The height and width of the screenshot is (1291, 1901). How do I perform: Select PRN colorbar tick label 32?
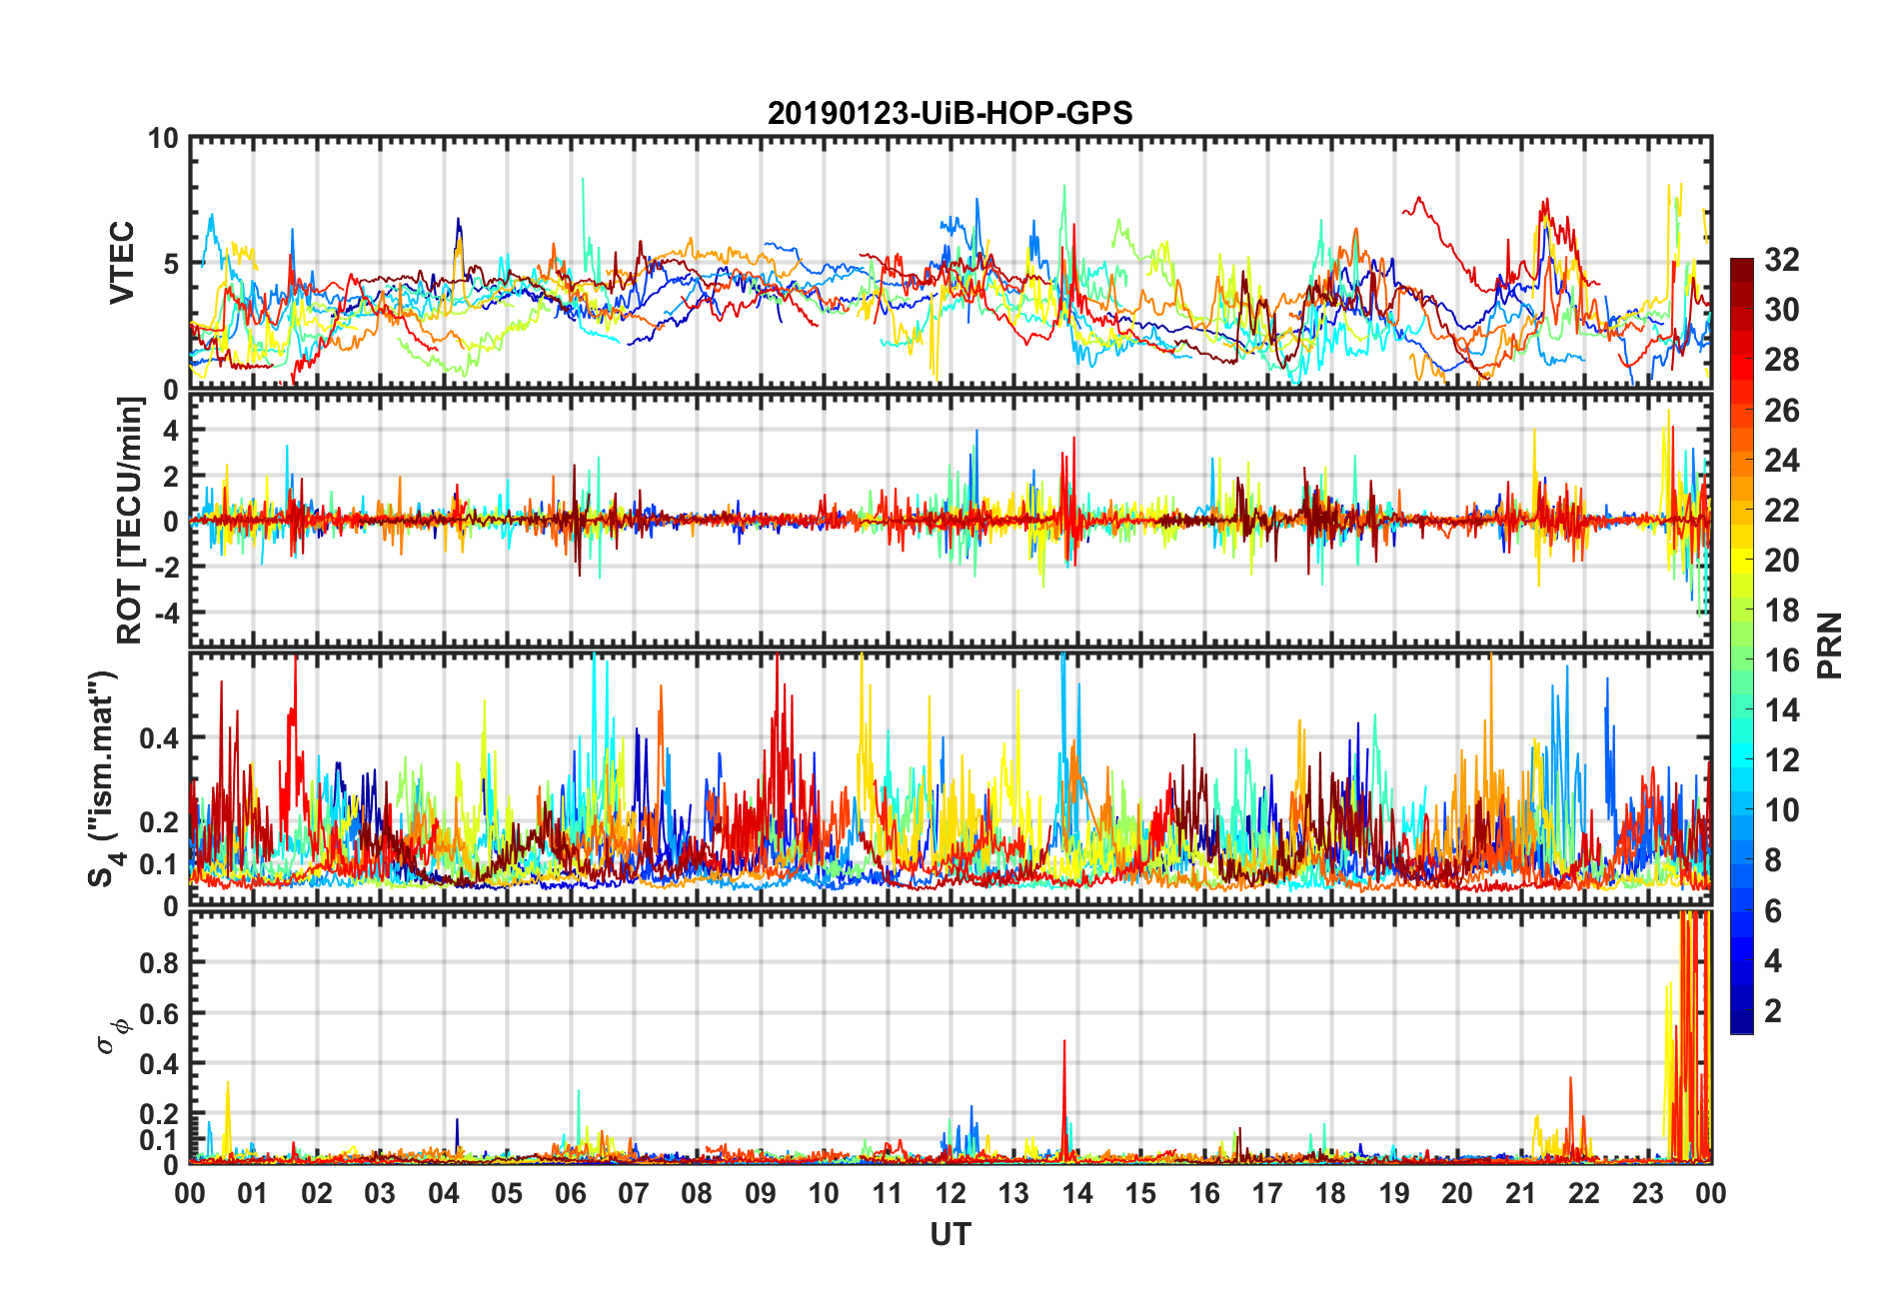[x=1781, y=260]
